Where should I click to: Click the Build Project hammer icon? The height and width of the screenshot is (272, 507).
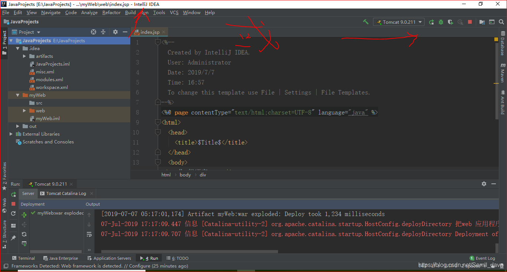(366, 22)
